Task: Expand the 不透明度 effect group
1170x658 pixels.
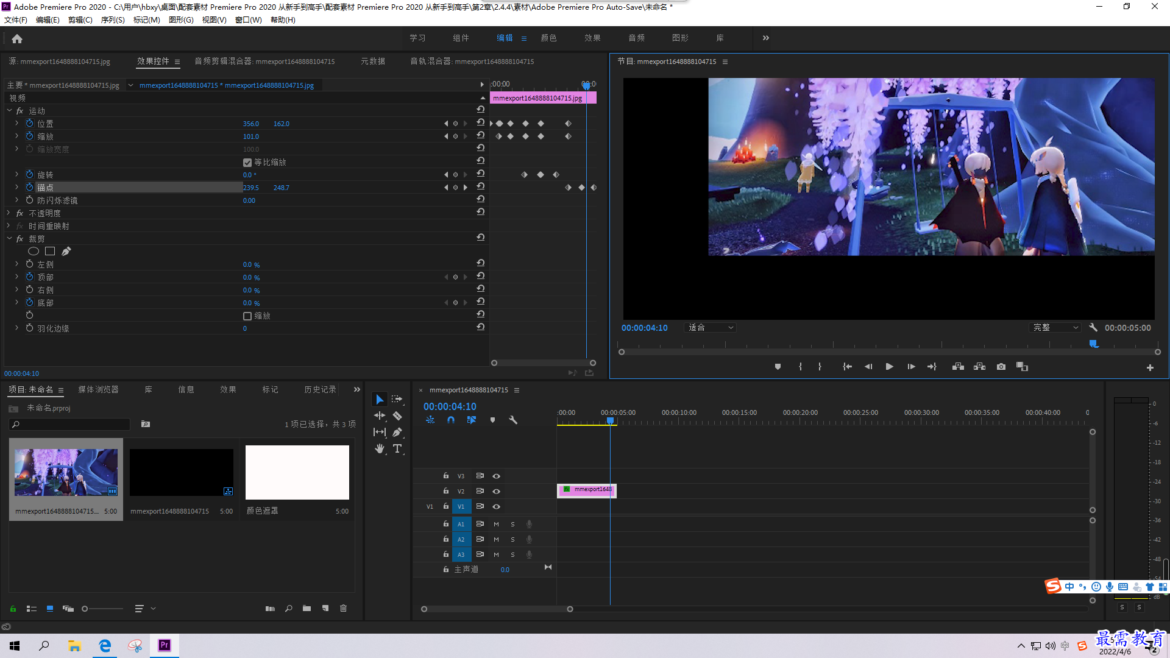Action: 9,213
